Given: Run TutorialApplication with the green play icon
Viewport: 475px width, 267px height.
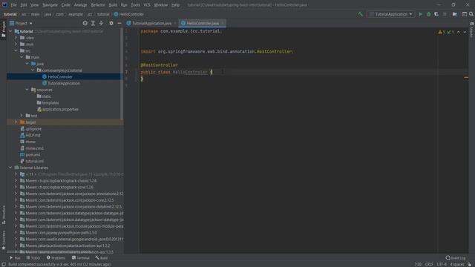Looking at the screenshot, I should [421, 14].
